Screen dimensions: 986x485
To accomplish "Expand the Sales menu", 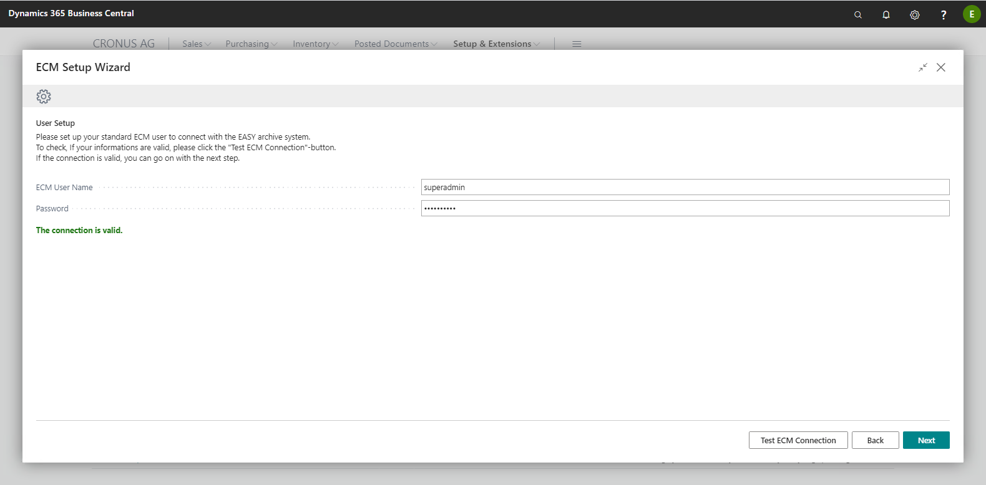I will coord(197,44).
